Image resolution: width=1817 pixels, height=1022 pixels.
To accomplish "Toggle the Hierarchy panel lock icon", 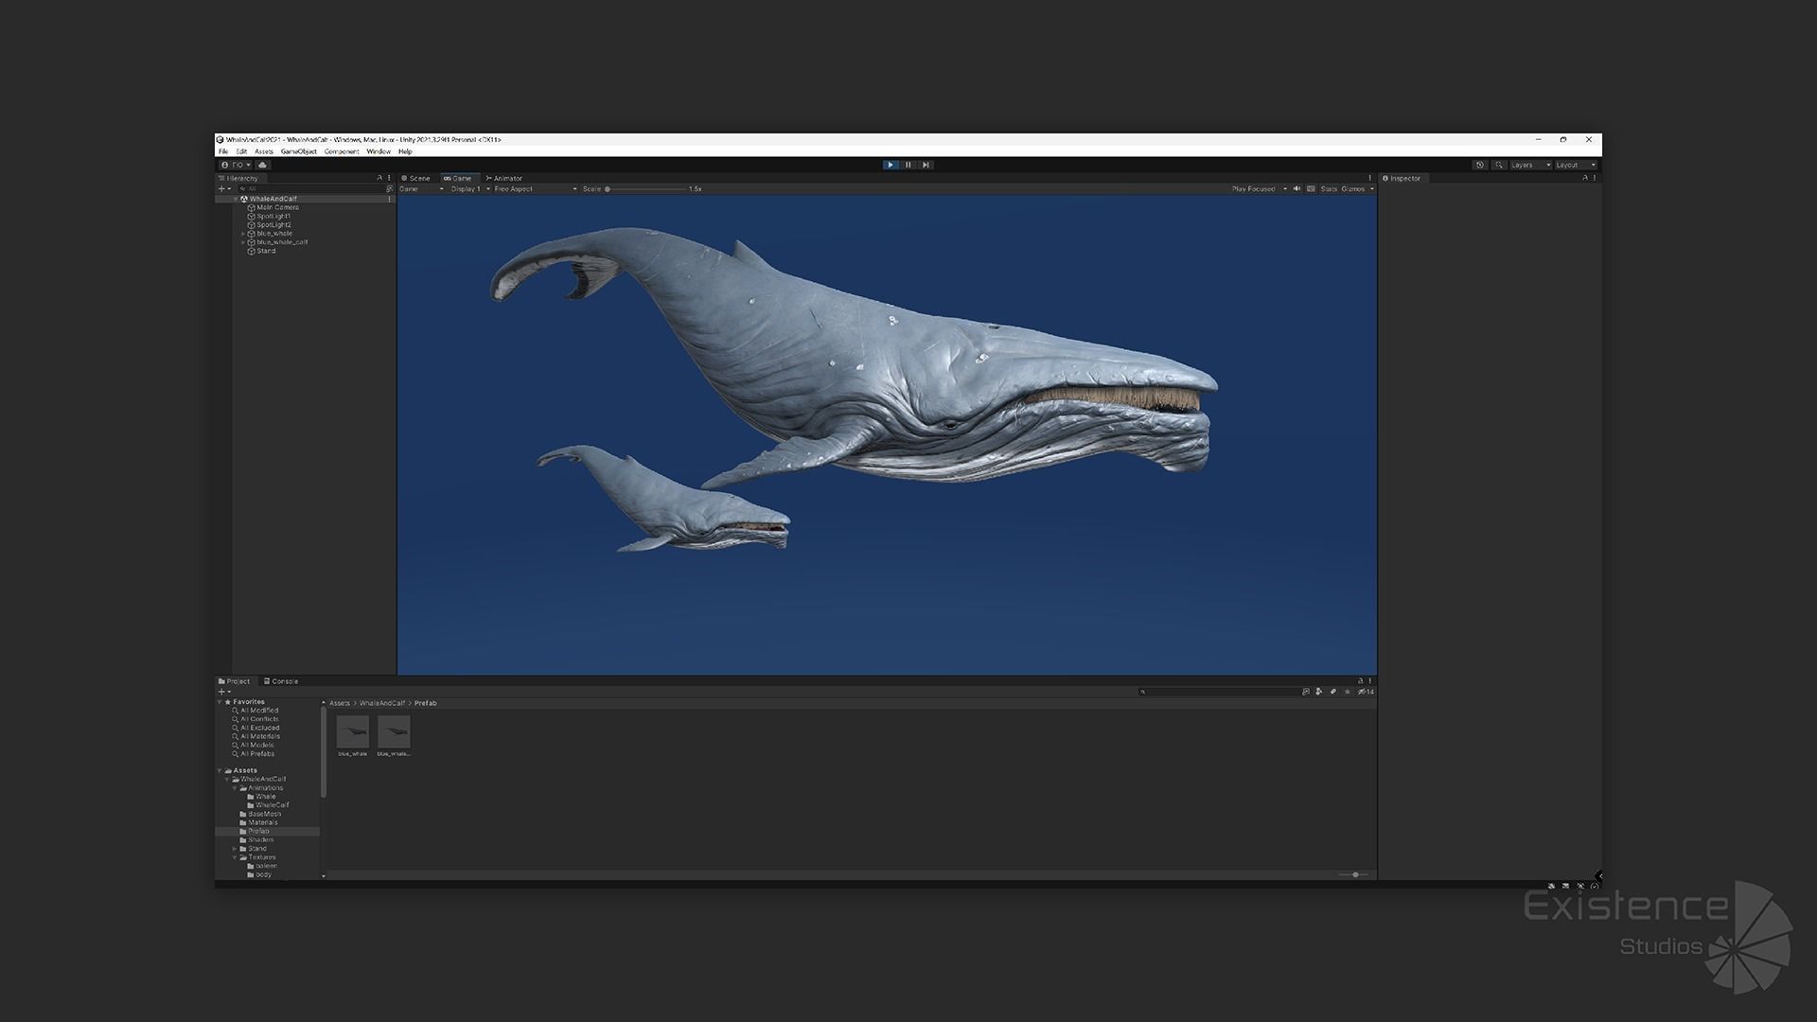I will click(x=379, y=178).
